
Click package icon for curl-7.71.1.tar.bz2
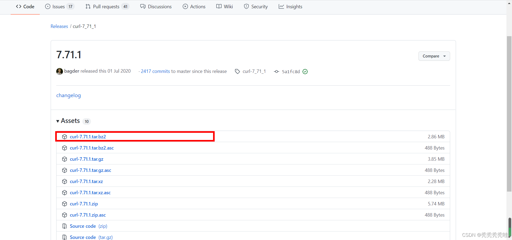[65, 137]
